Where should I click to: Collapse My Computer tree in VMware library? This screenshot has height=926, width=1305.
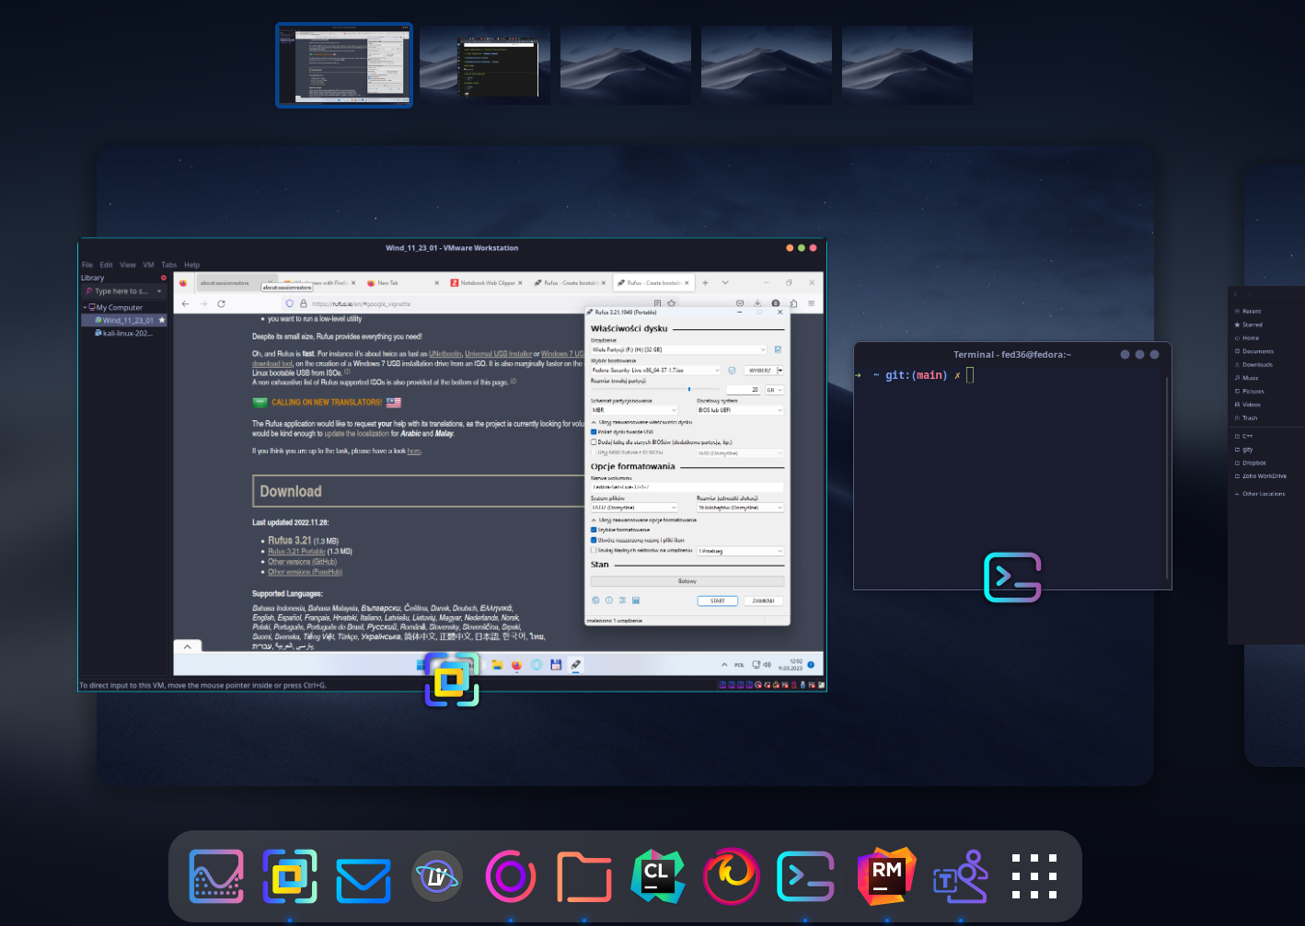(85, 307)
